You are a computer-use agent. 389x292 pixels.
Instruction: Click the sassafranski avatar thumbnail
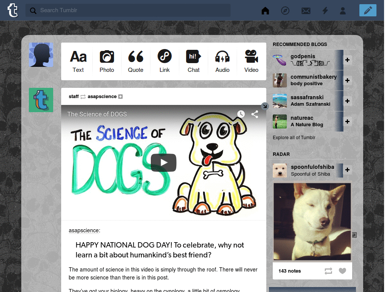tap(280, 101)
